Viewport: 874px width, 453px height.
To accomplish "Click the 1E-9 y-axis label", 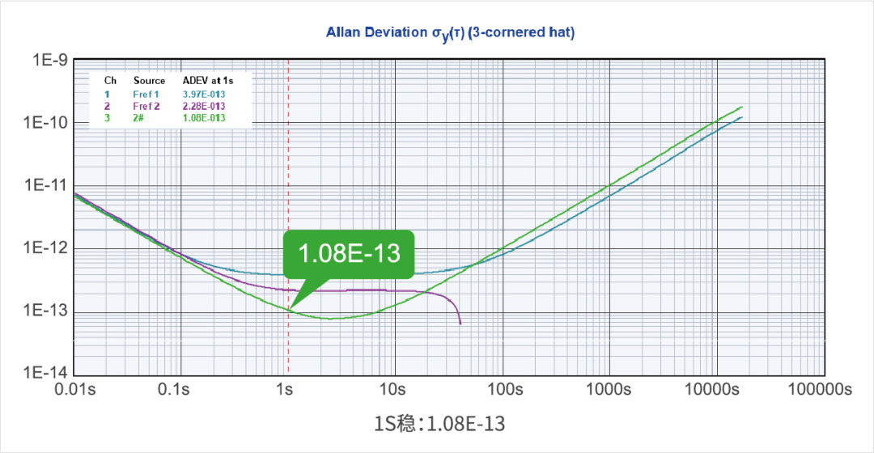I will (x=49, y=61).
